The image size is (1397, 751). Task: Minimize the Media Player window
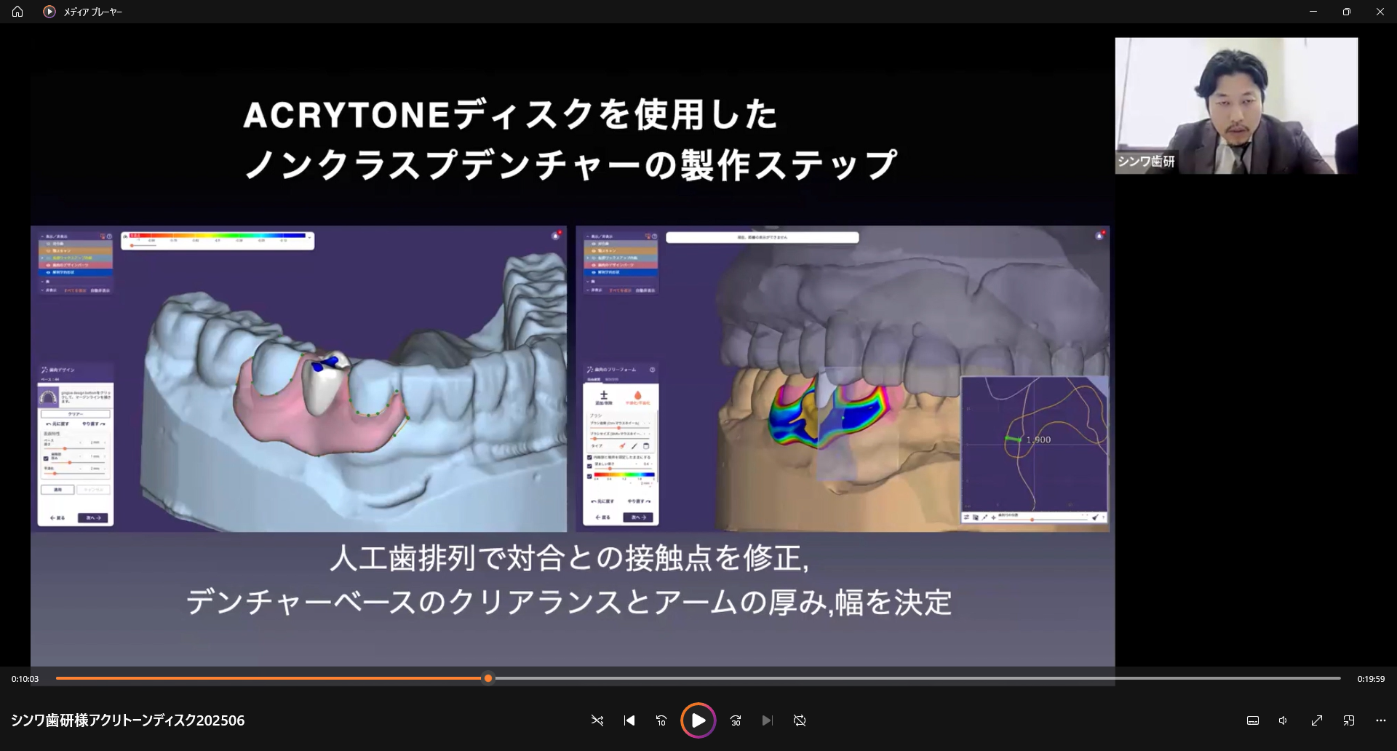(x=1313, y=12)
